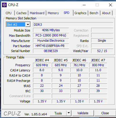Screen dimensions: 116x118
Task: Minimize the CPU-Z window
Action: click(84, 5)
